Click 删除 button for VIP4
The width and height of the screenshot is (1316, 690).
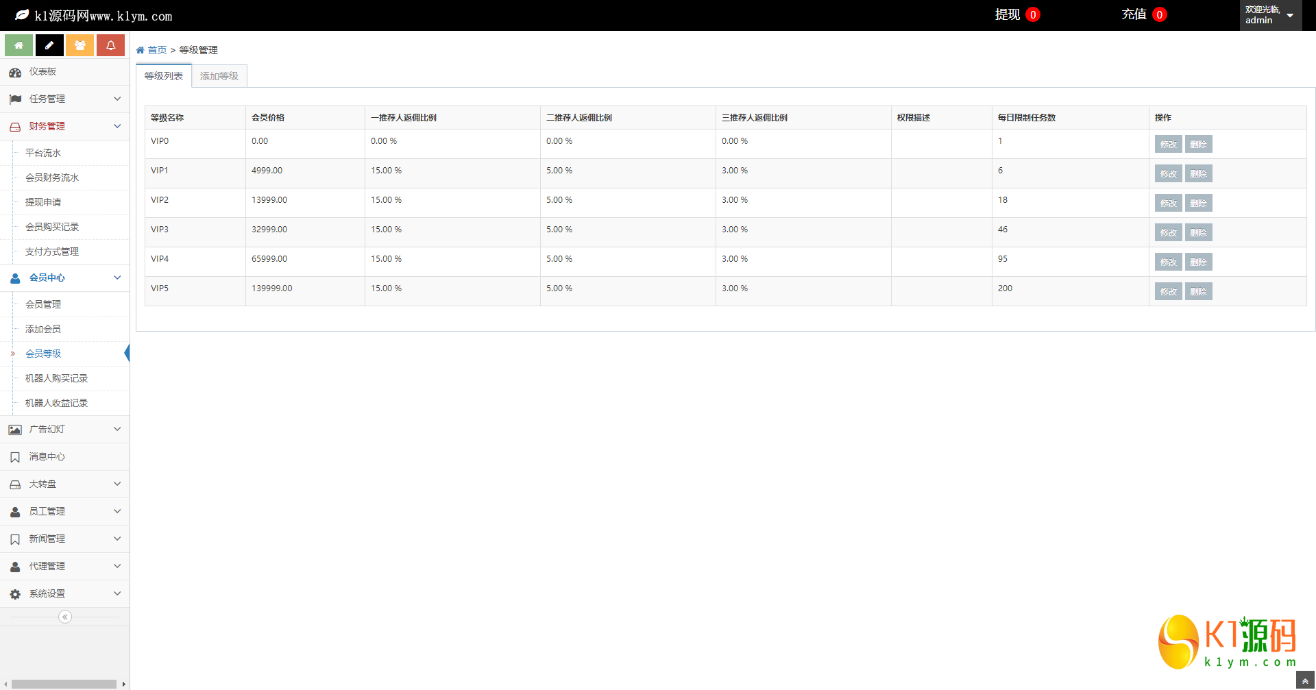pyautogui.click(x=1199, y=262)
